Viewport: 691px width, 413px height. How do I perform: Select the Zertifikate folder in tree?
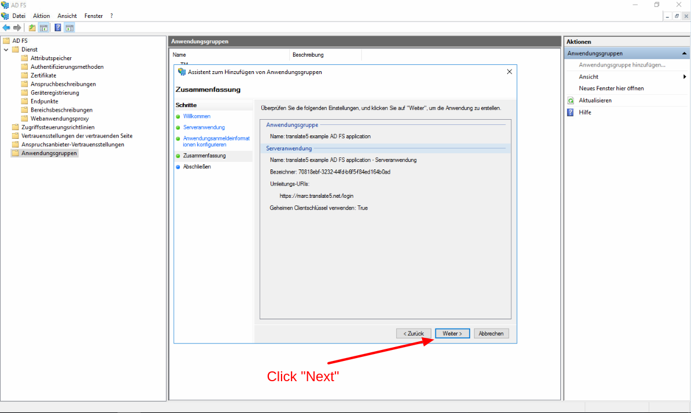click(43, 75)
